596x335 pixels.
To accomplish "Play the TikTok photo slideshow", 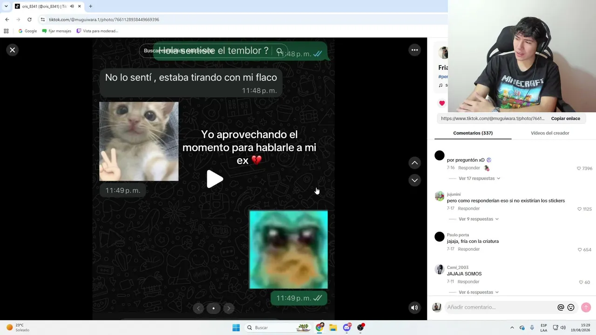I will pyautogui.click(x=214, y=179).
